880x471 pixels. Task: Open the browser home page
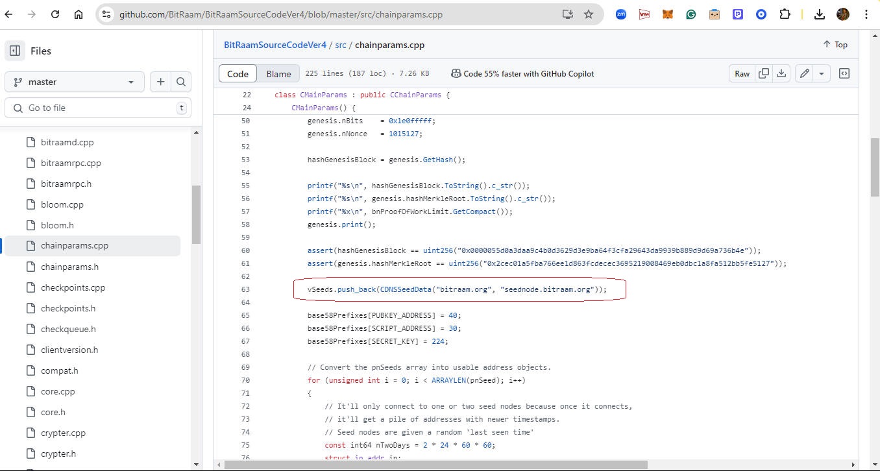[79, 14]
